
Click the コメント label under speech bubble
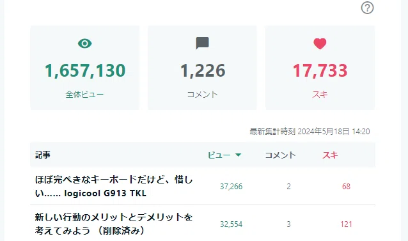click(203, 95)
